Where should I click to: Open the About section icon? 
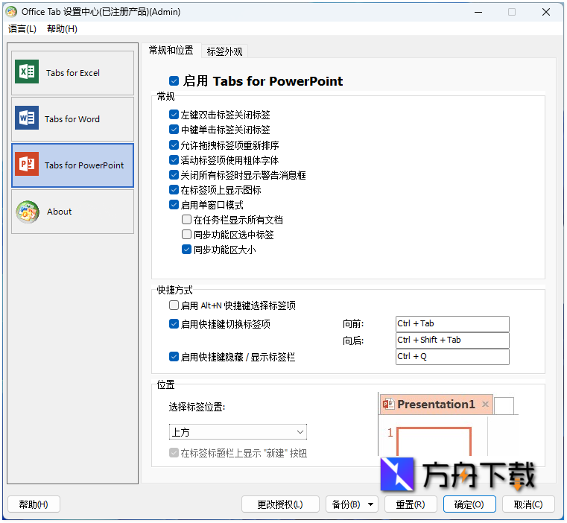(x=28, y=212)
